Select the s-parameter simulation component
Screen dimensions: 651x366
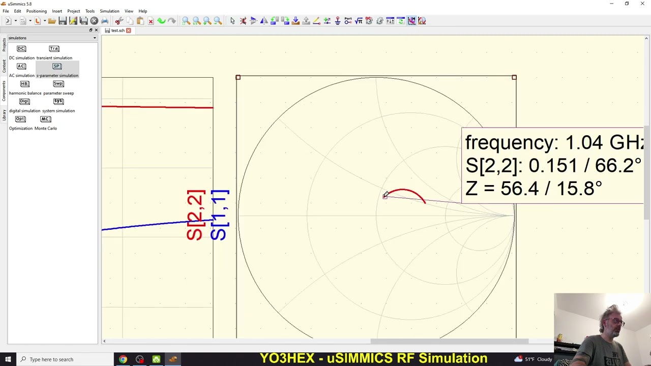pos(57,70)
